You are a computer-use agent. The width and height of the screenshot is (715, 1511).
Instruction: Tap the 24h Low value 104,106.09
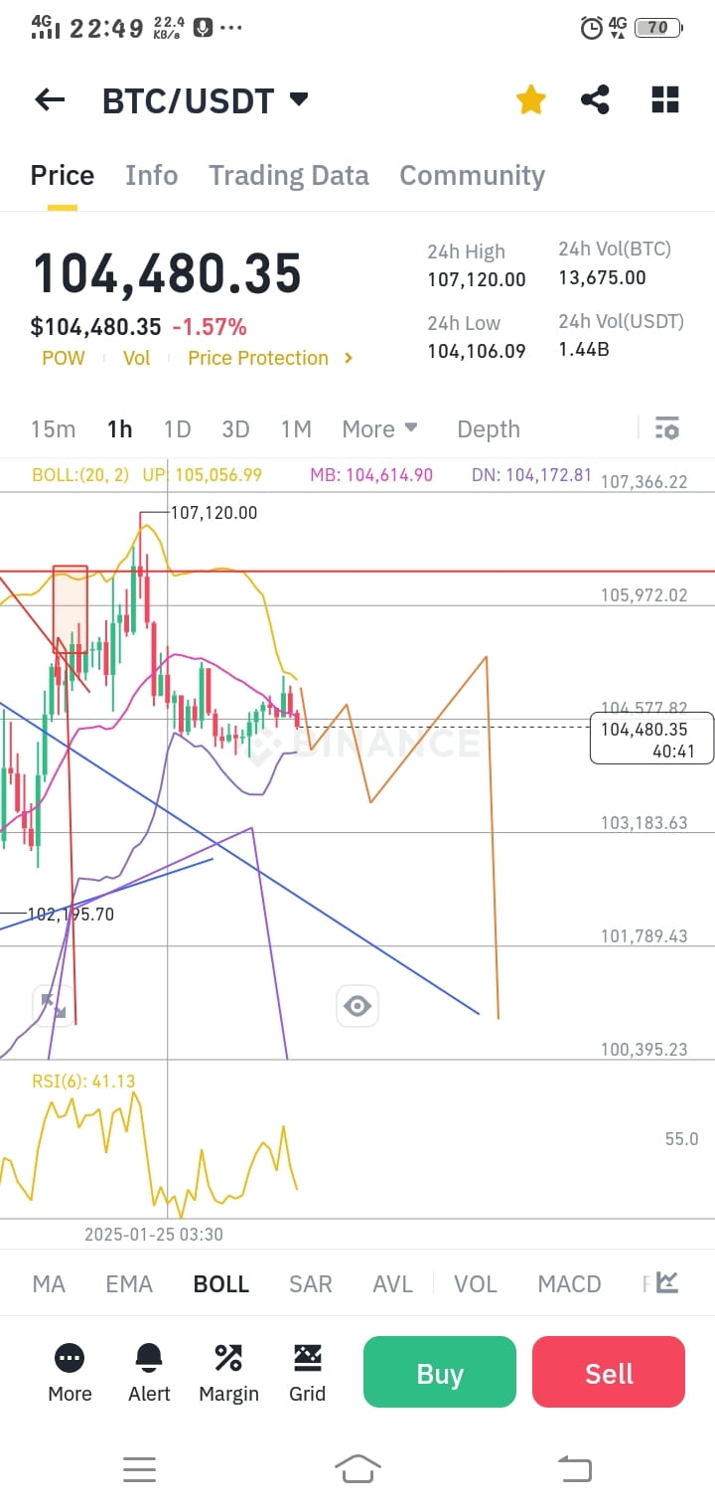click(x=477, y=351)
